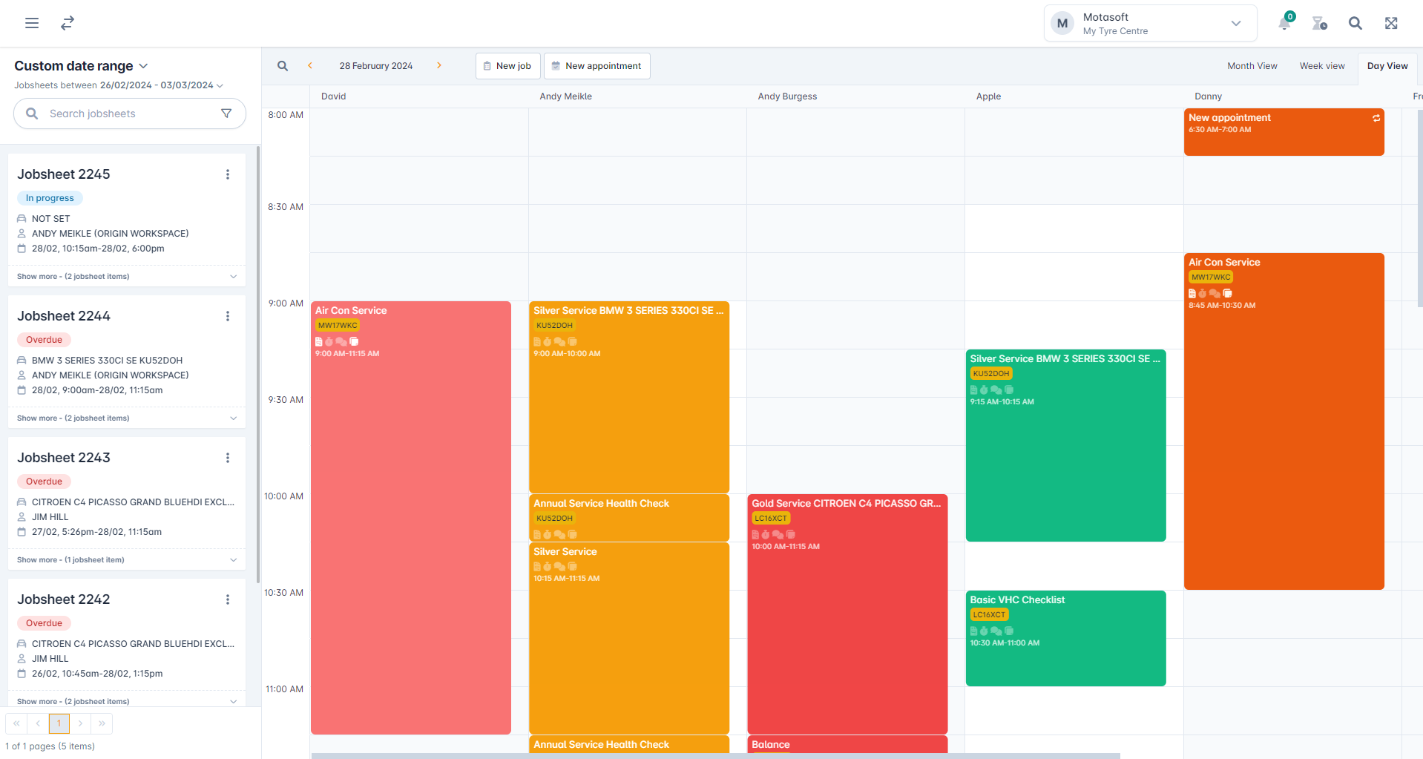The height and width of the screenshot is (759, 1423).
Task: Click the calendar search magnifier icon
Action: pyautogui.click(x=283, y=66)
